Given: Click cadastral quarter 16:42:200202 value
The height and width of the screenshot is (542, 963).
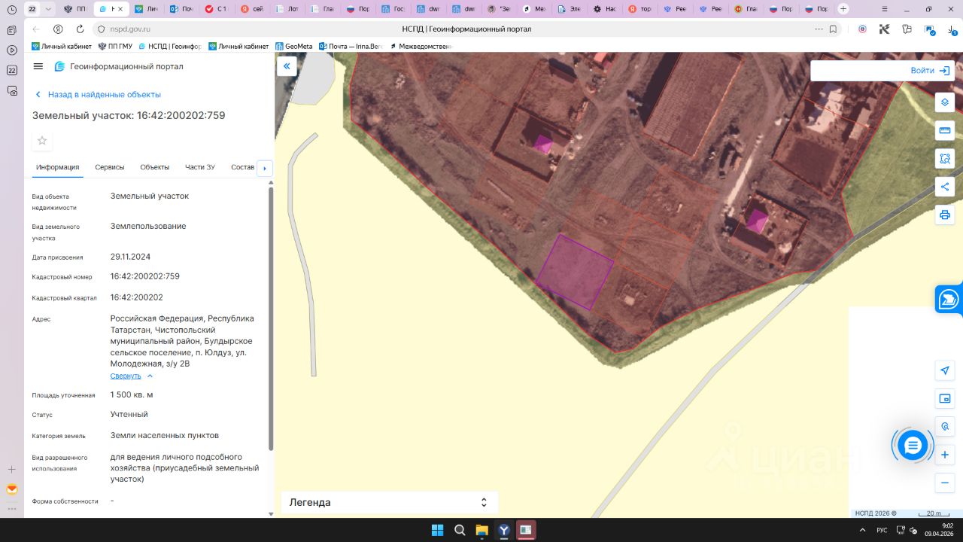Looking at the screenshot, I should point(137,297).
